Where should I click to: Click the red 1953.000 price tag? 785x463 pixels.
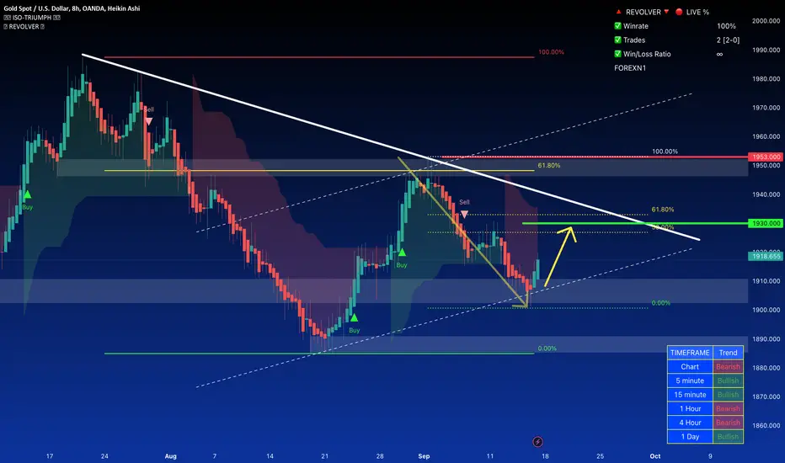765,157
